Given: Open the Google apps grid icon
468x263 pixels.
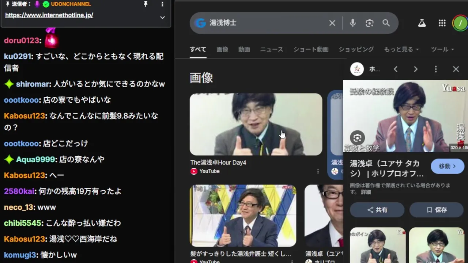Looking at the screenshot, I should [442, 23].
